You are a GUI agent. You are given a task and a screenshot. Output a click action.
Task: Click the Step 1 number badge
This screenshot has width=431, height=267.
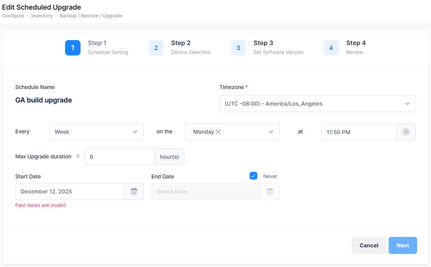point(73,48)
